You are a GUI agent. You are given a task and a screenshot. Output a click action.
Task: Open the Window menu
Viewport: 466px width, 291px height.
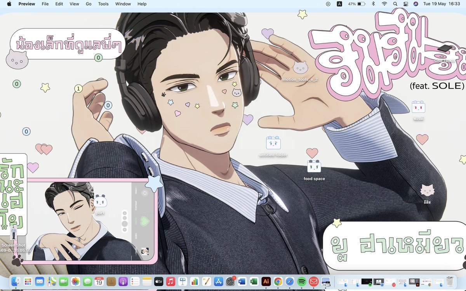[x=123, y=4]
